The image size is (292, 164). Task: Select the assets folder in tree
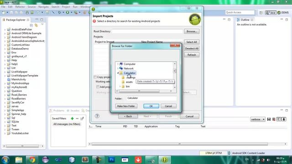[129, 82]
